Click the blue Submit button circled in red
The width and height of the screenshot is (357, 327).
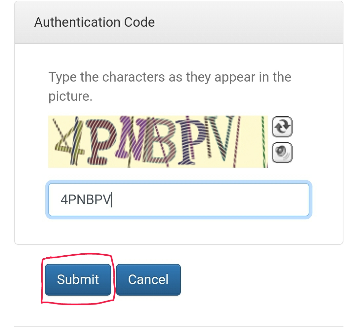(x=78, y=280)
